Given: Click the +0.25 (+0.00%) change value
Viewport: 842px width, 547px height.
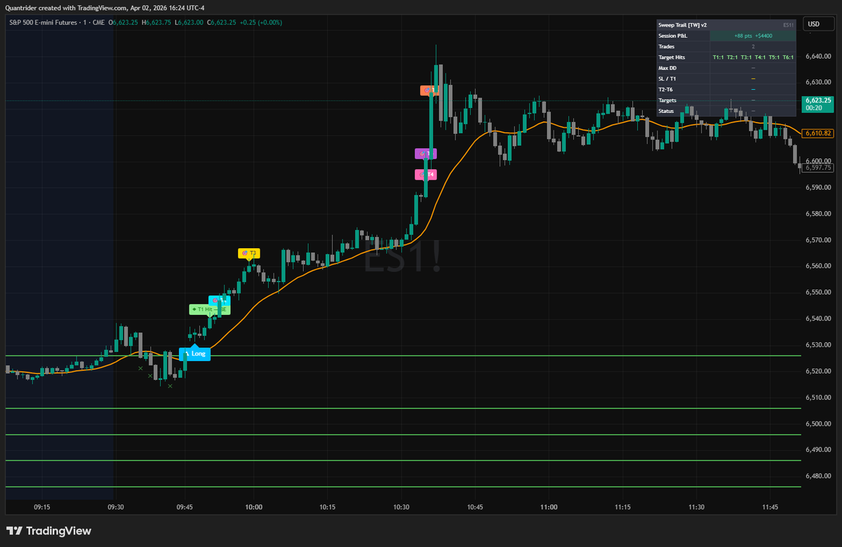Looking at the screenshot, I should 260,22.
